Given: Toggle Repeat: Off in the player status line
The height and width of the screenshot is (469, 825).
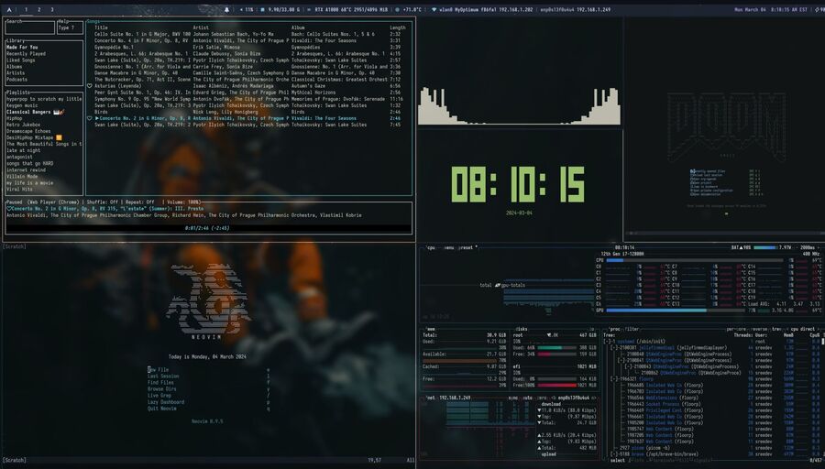Looking at the screenshot, I should [x=139, y=202].
